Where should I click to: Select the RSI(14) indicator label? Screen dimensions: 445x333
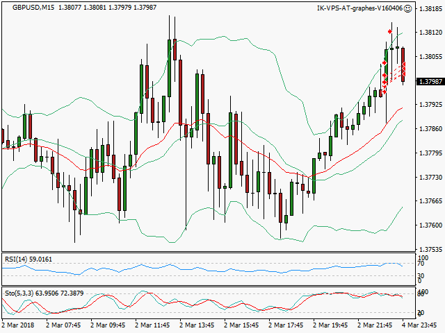point(17,259)
